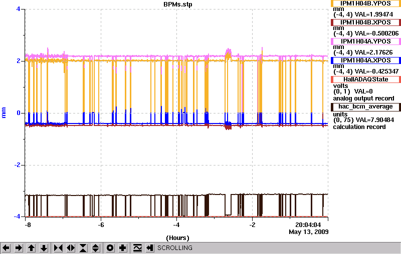Select the IPM1H04B.XPOS curve legend entry
Screen dimensions: 401x254
[365, 22]
